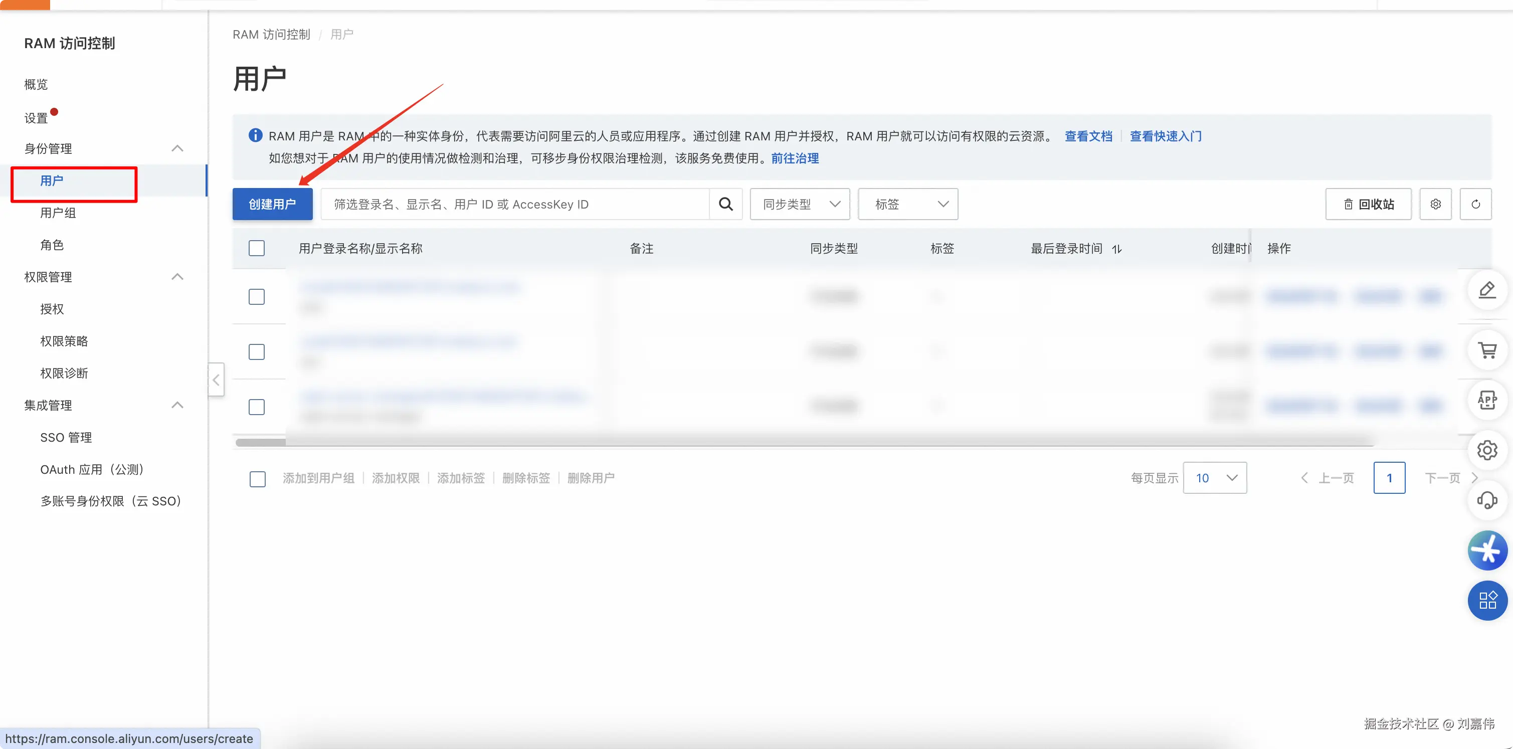Open table column settings gear icon

tap(1435, 204)
